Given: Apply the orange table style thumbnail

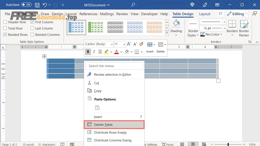Looking at the screenshot, I should (x=154, y=27).
